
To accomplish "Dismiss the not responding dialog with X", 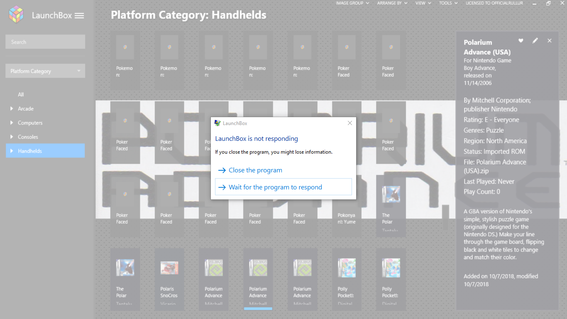I will pos(350,123).
